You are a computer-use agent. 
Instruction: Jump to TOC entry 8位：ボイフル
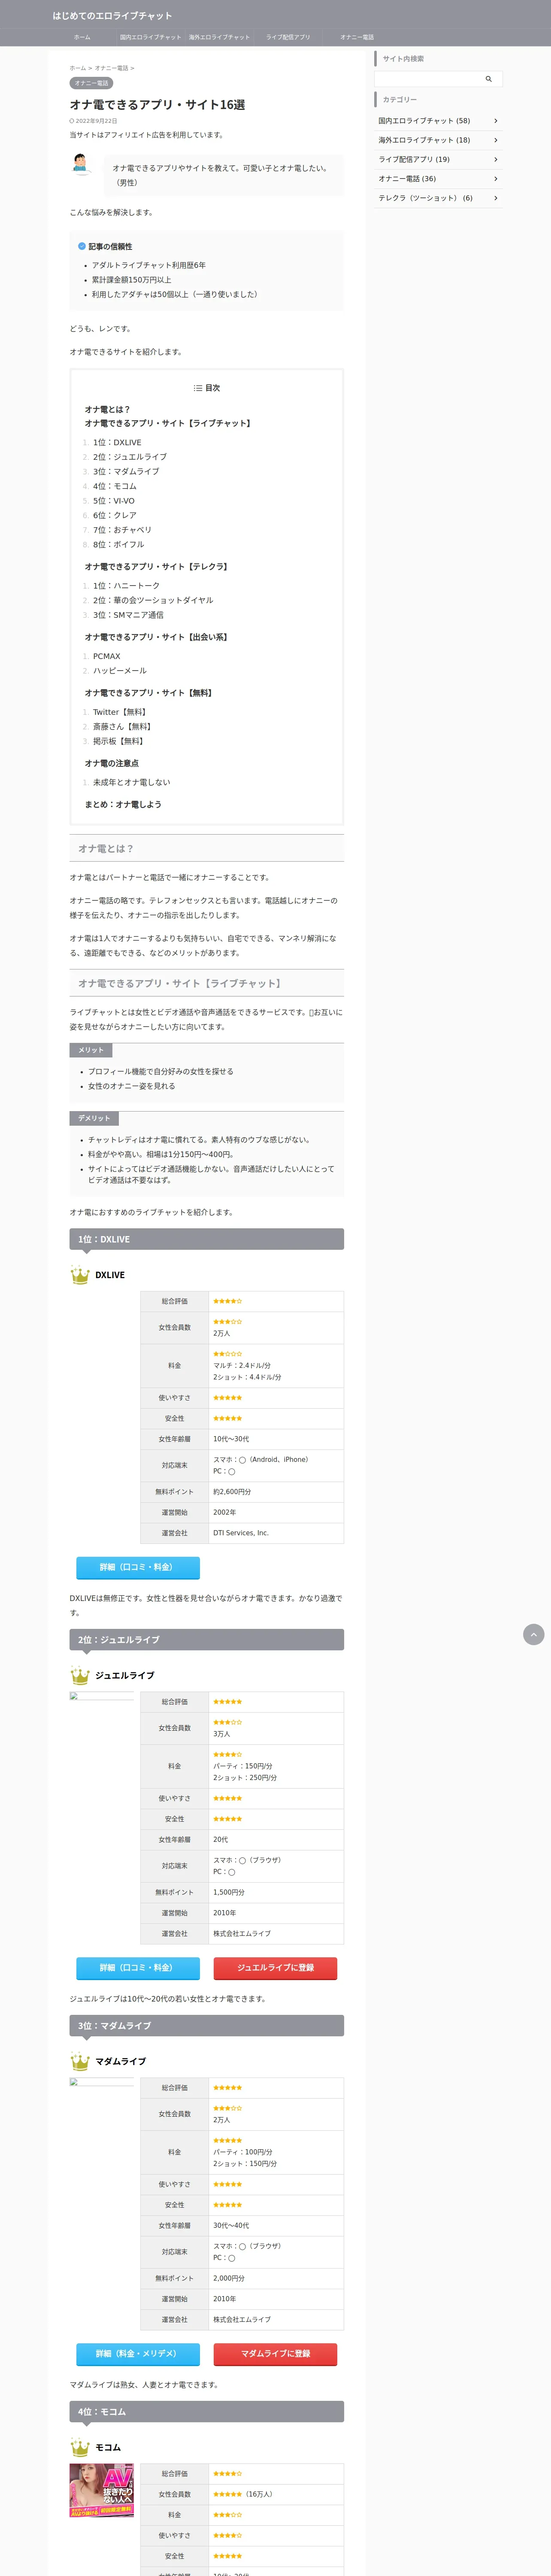(x=119, y=545)
